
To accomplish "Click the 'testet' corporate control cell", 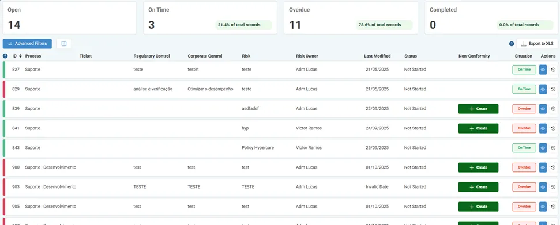I will point(193,70).
